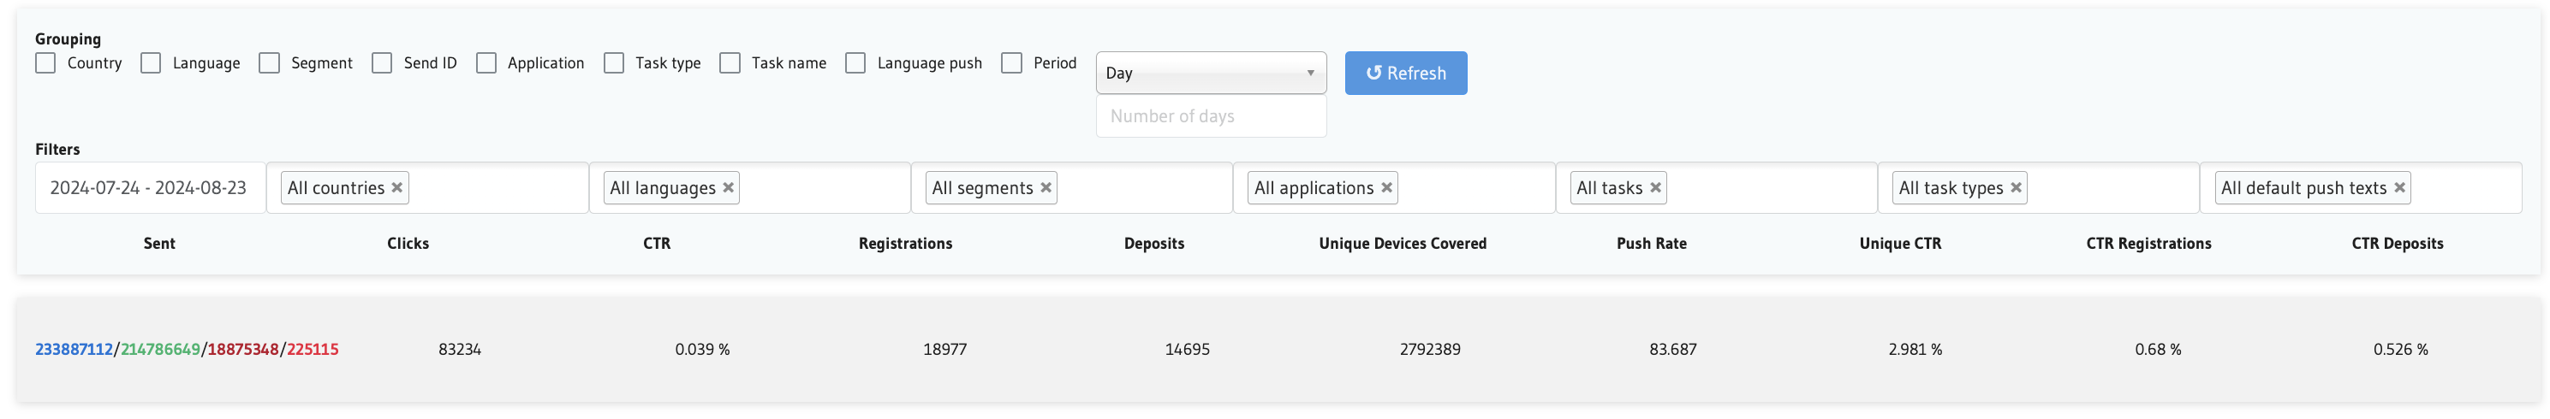
Task: Click the push rate value 83.687
Action: [1672, 349]
